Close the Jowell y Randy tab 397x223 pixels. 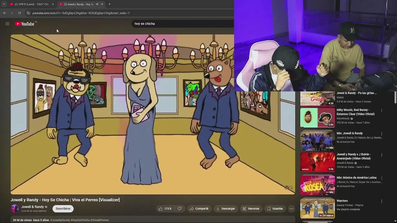click(102, 4)
